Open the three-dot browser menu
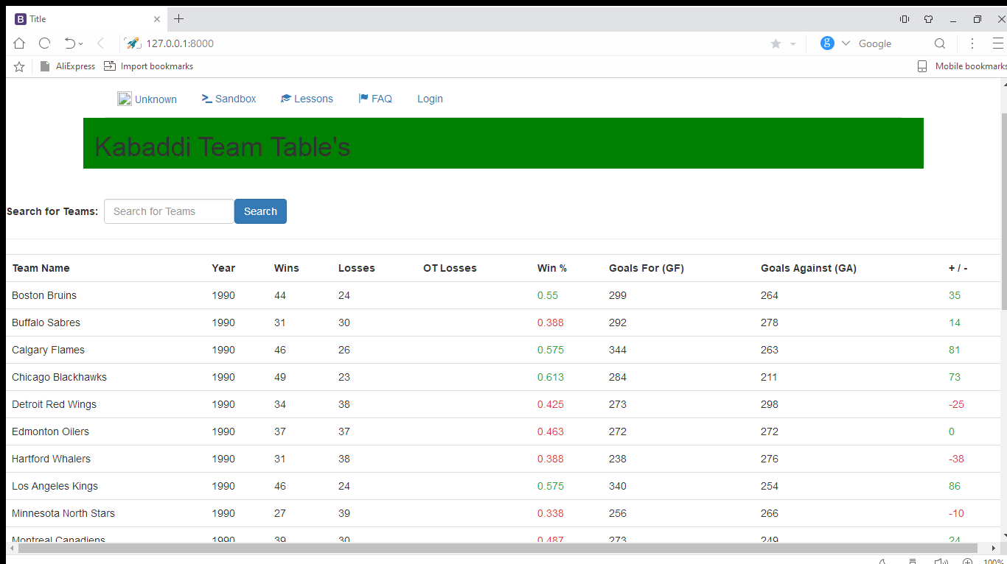 pyautogui.click(x=972, y=43)
